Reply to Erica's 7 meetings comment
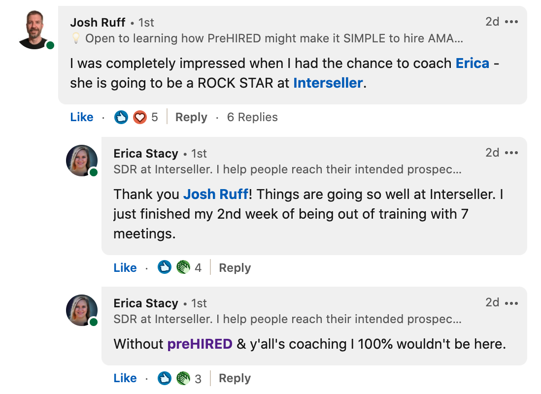 [235, 268]
